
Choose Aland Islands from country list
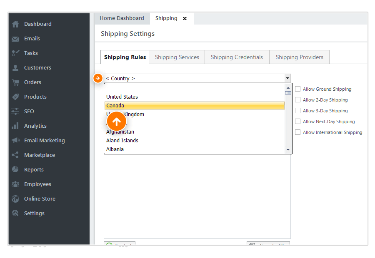tap(195, 141)
